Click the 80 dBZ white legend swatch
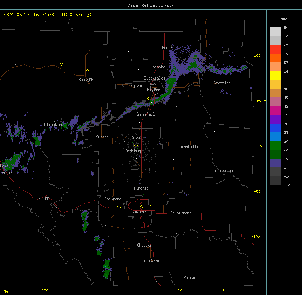 pos(275,32)
